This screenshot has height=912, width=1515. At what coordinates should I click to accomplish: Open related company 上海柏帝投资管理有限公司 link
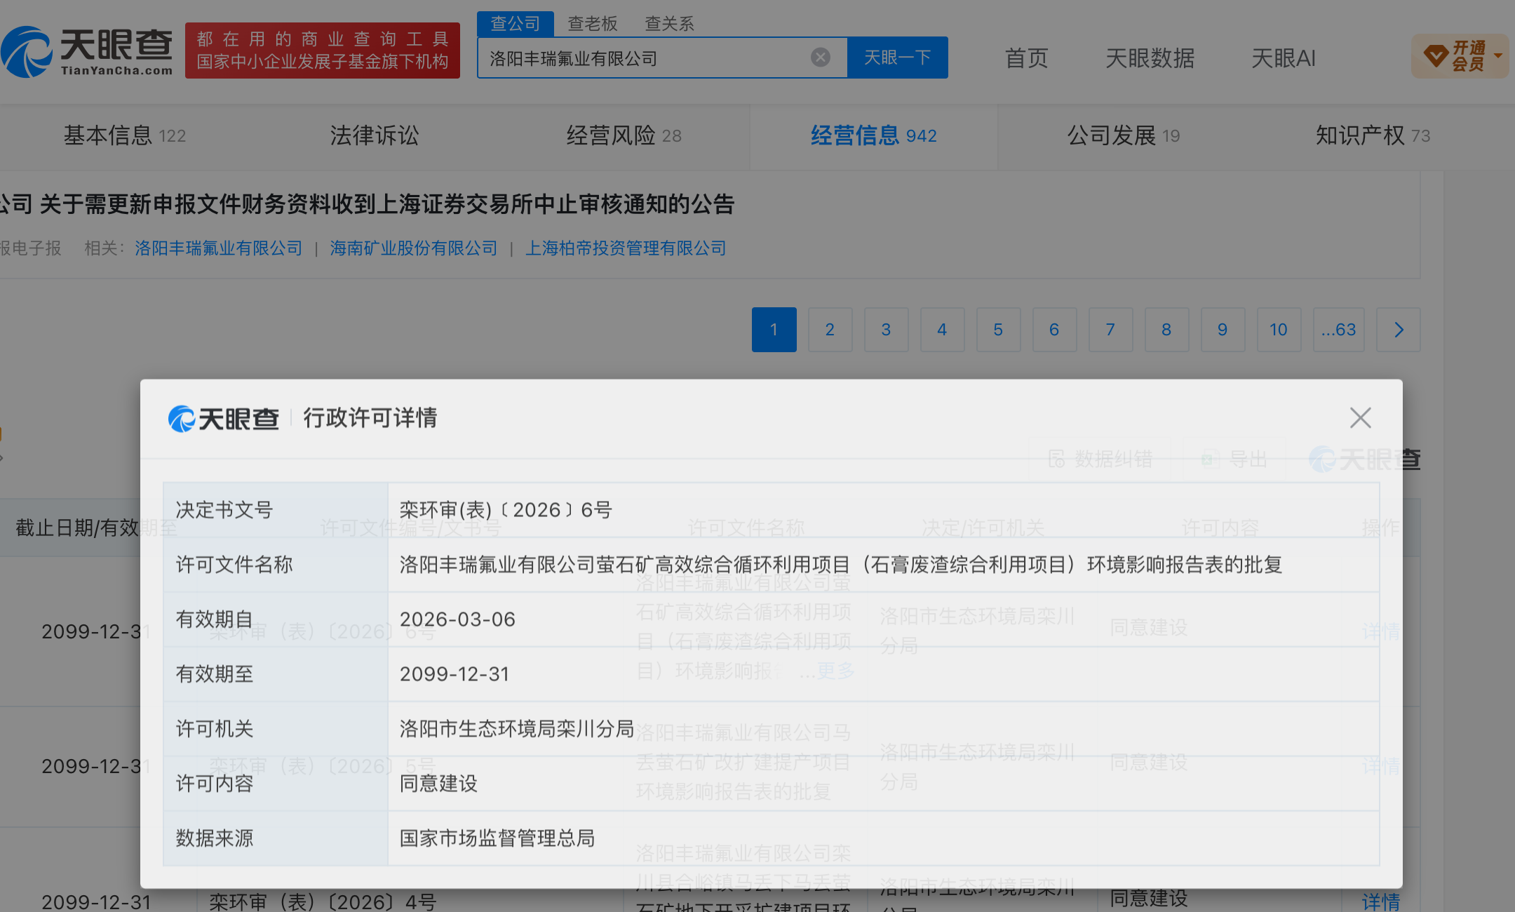(626, 248)
